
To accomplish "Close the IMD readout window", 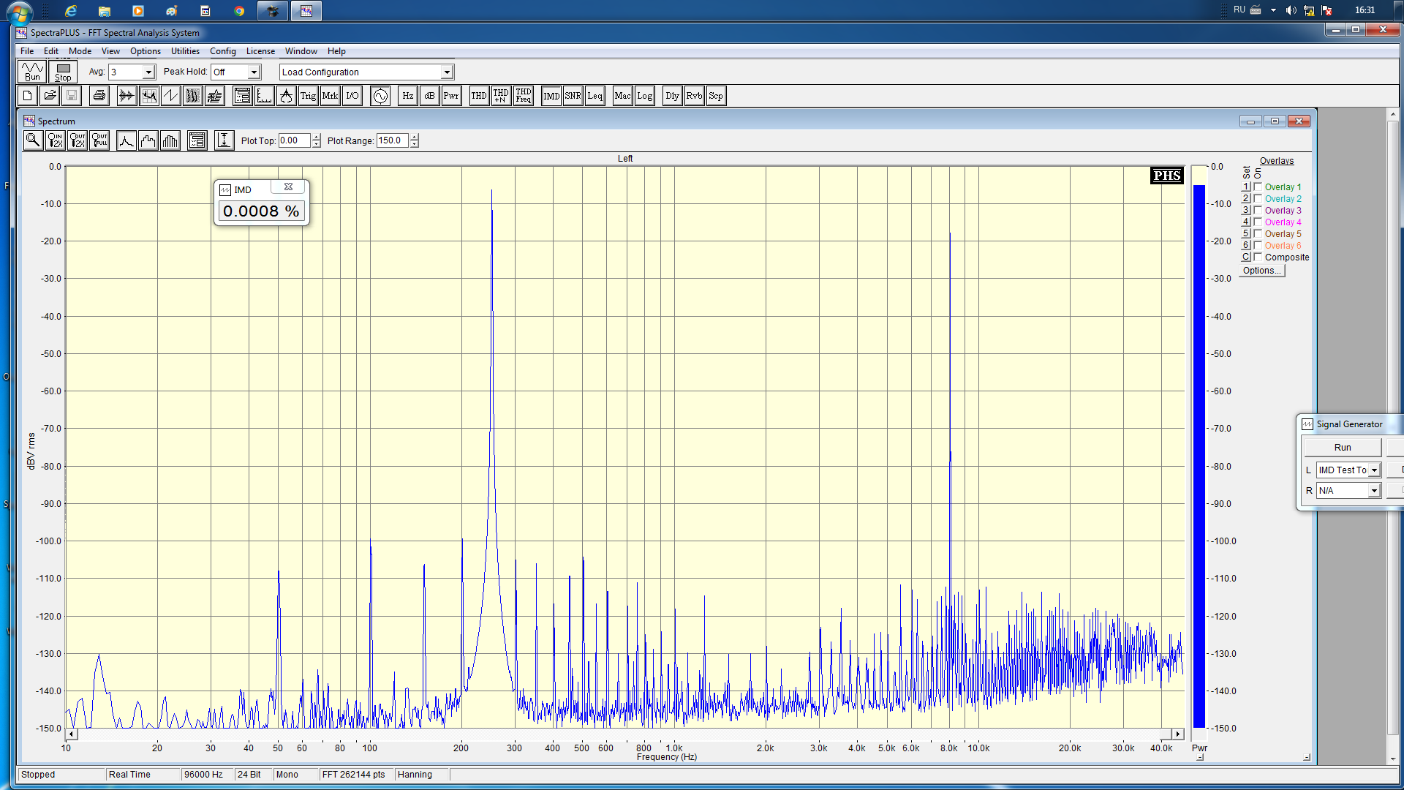I will [288, 187].
